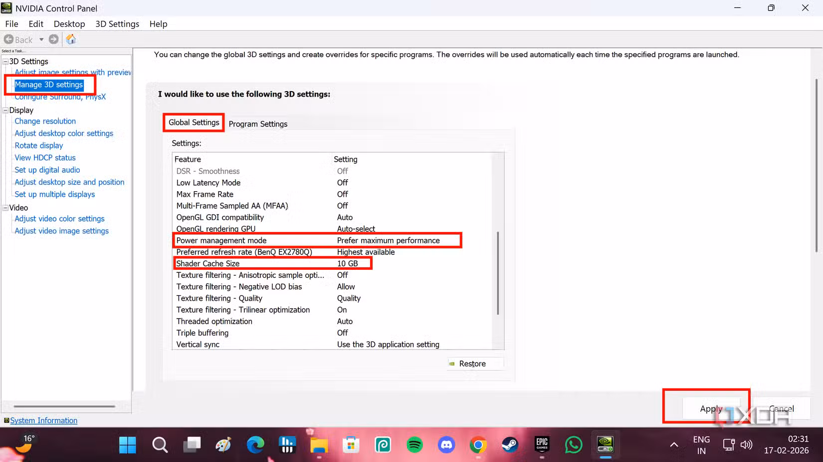The image size is (823, 462).
Task: Click the Back arrow icon in toolbar
Action: pos(8,39)
